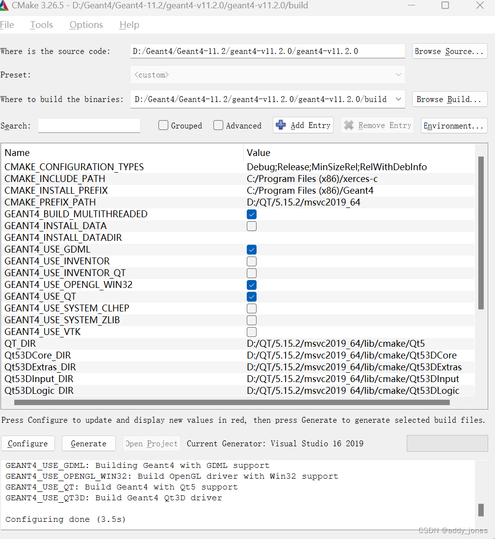Click the Generate button
495x539 pixels.
[x=89, y=443]
